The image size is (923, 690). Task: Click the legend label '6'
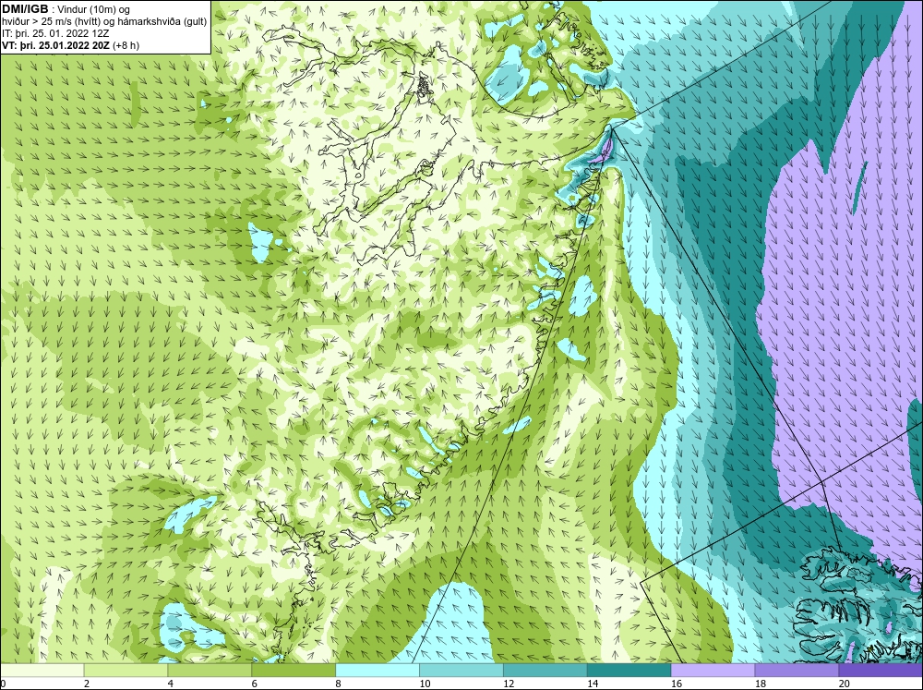click(x=254, y=684)
